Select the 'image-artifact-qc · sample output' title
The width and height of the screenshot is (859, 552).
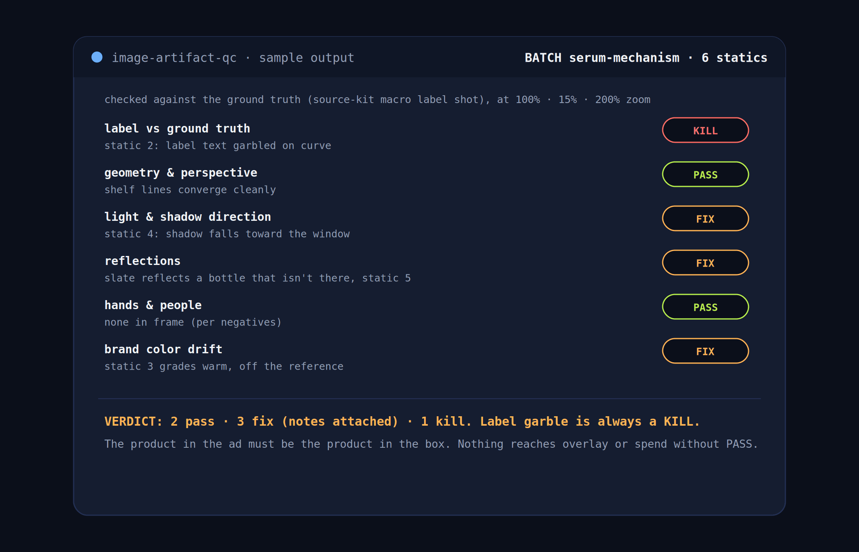pyautogui.click(x=233, y=58)
